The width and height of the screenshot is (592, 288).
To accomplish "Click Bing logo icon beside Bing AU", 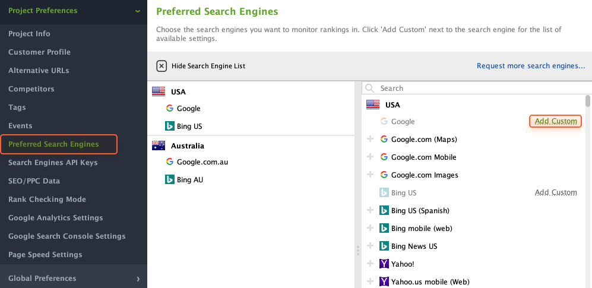I will pyautogui.click(x=169, y=179).
